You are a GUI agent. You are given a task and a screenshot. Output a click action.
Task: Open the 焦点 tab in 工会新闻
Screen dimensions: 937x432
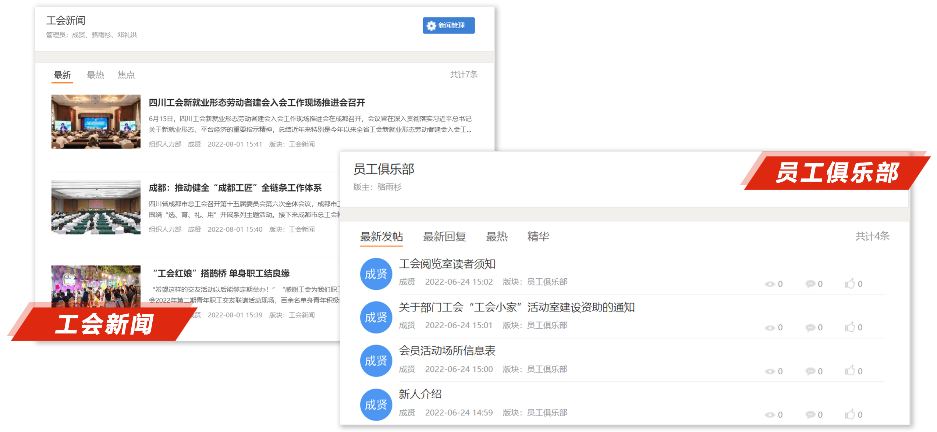126,75
